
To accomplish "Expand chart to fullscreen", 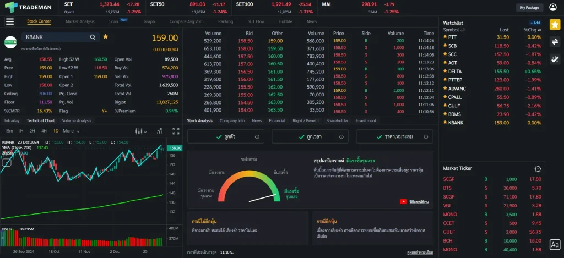I will [176, 131].
